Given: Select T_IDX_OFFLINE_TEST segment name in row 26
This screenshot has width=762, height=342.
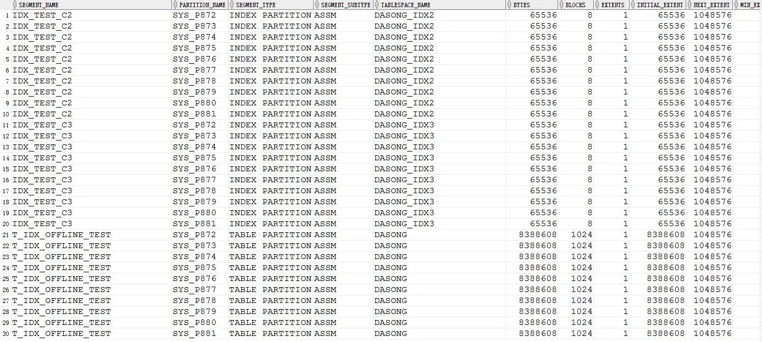Looking at the screenshot, I should pyautogui.click(x=62, y=289).
